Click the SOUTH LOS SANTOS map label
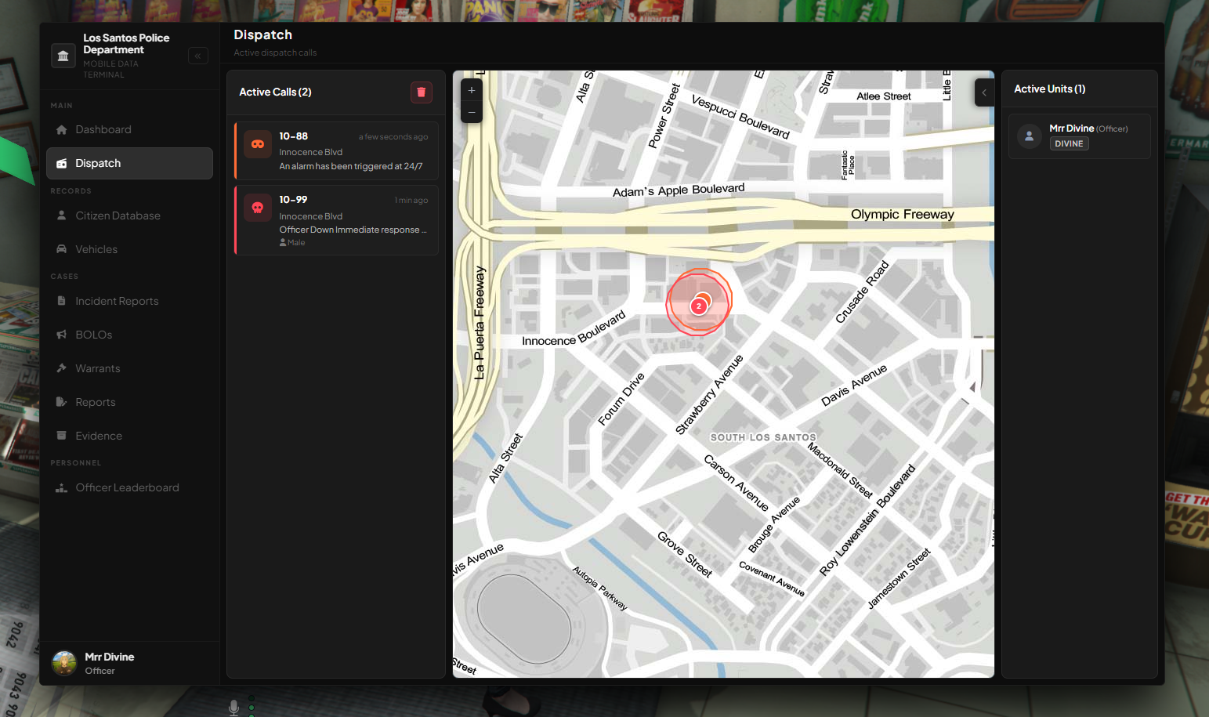1209x717 pixels. point(763,437)
